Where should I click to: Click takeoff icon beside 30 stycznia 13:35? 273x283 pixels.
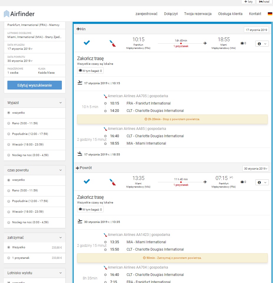80,221
